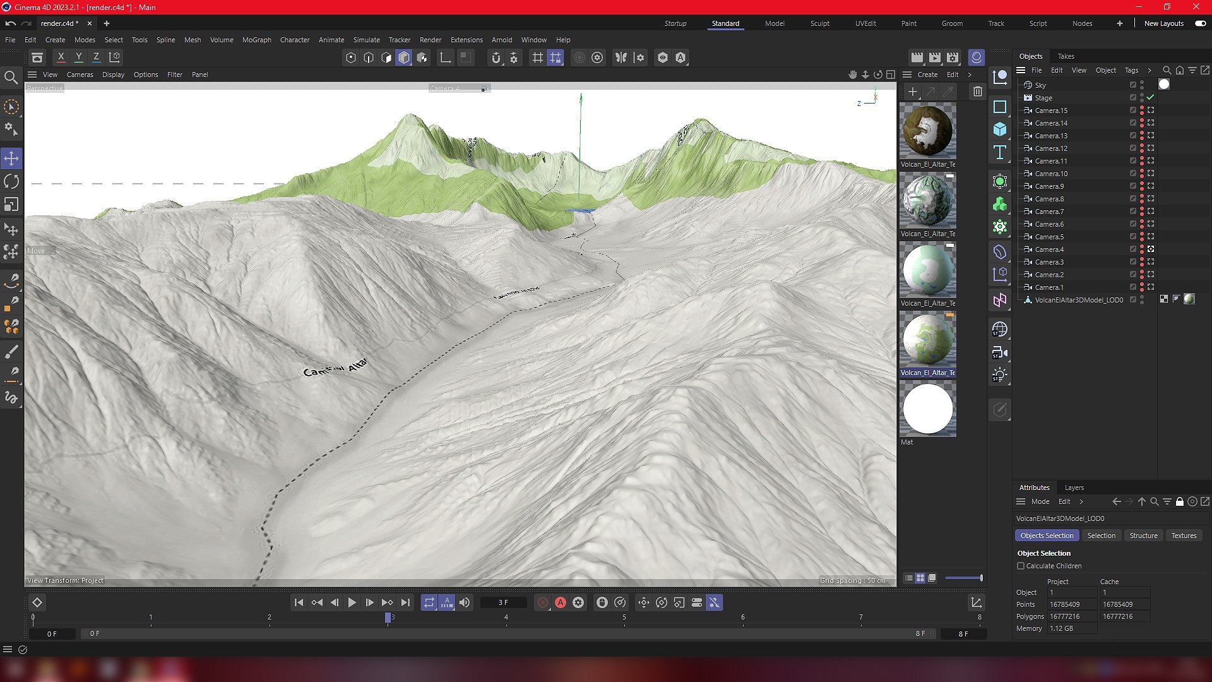This screenshot has width=1212, height=682.
Task: Create new material with plus icon
Action: pos(912,92)
